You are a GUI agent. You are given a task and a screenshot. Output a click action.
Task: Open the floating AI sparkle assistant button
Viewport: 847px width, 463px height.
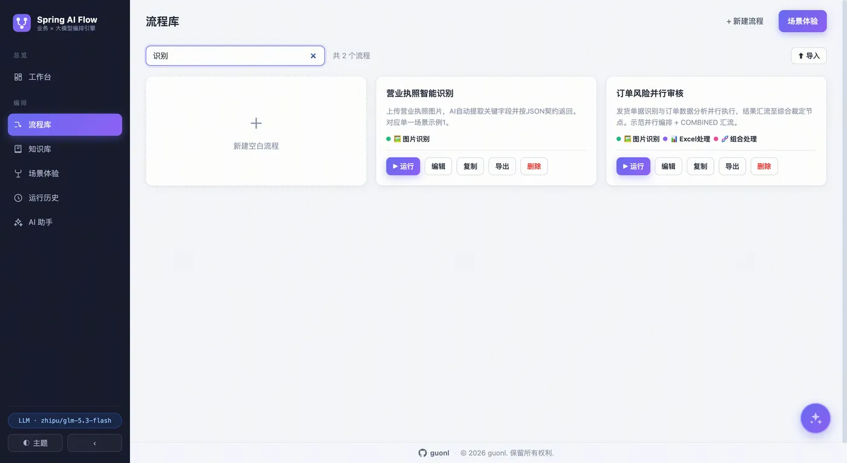coord(816,418)
